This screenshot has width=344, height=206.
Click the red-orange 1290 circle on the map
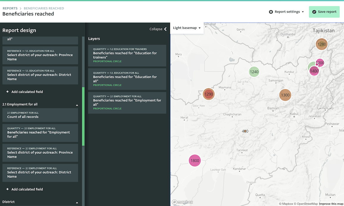209,94
